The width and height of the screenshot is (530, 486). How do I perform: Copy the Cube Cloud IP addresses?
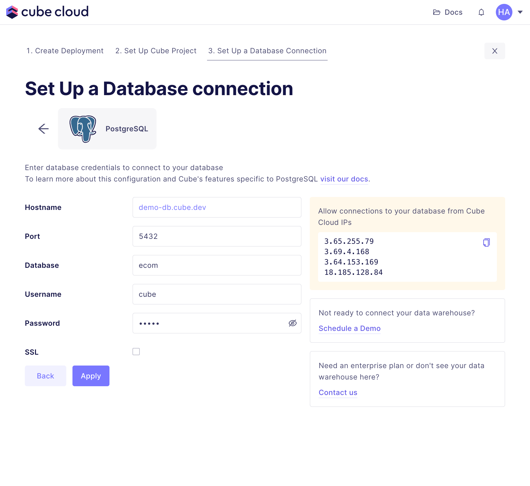[486, 242]
